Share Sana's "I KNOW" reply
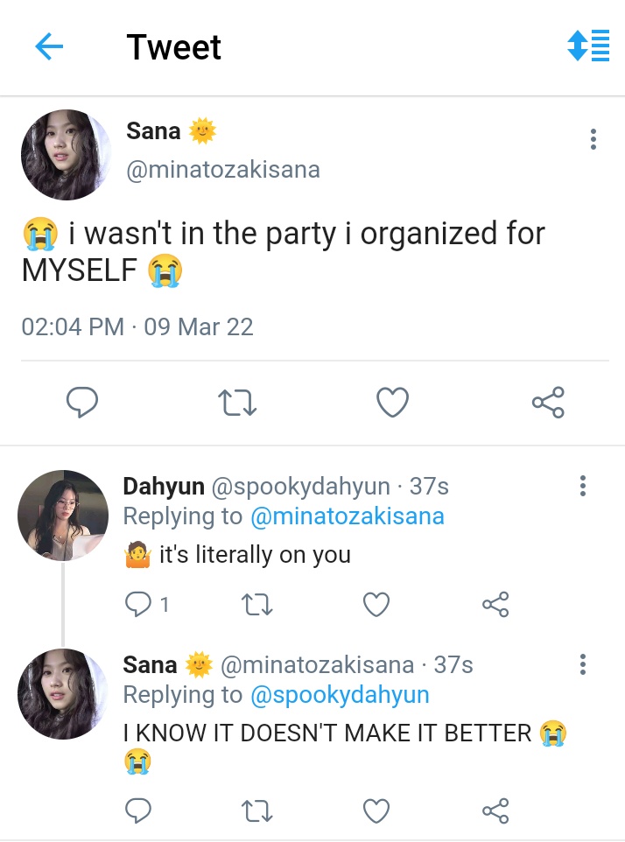Screen dimensions: 625x842 tap(495, 810)
